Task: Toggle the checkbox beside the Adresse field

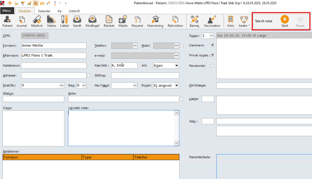Action: coord(88,76)
